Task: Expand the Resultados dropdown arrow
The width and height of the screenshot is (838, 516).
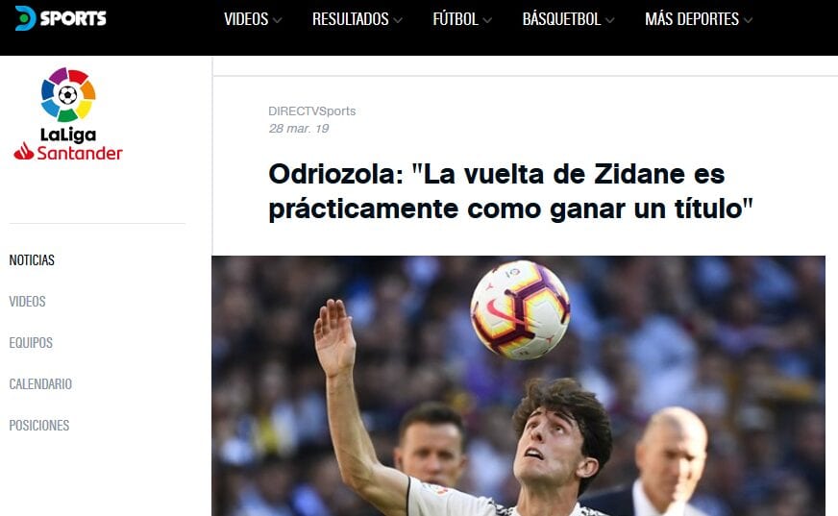Action: [x=398, y=20]
